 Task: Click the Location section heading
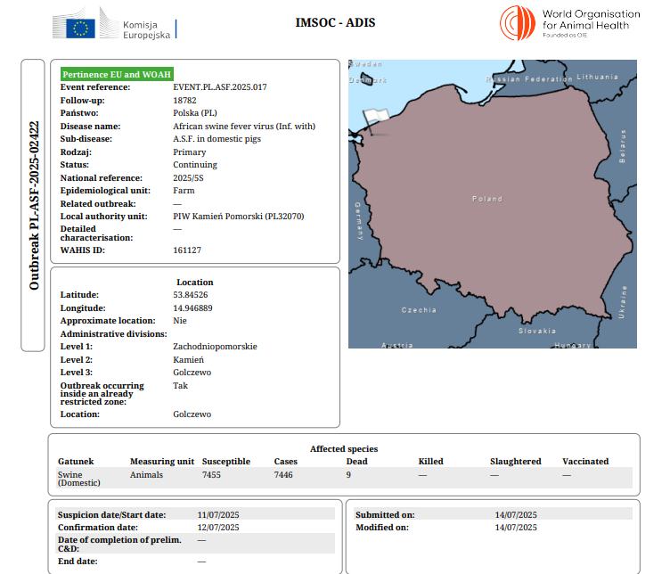[x=195, y=282]
